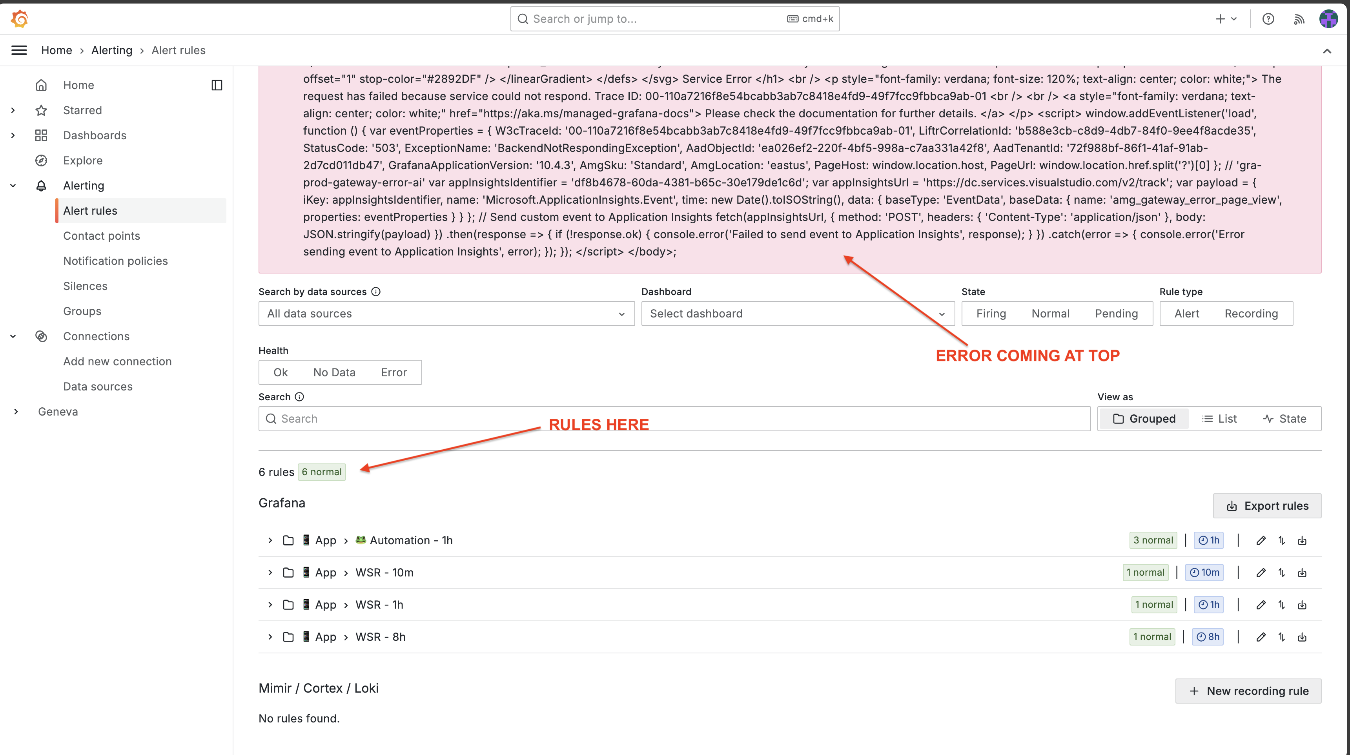Image resolution: width=1350 pixels, height=755 pixels.
Task: Click the Search input field
Action: pyautogui.click(x=674, y=418)
